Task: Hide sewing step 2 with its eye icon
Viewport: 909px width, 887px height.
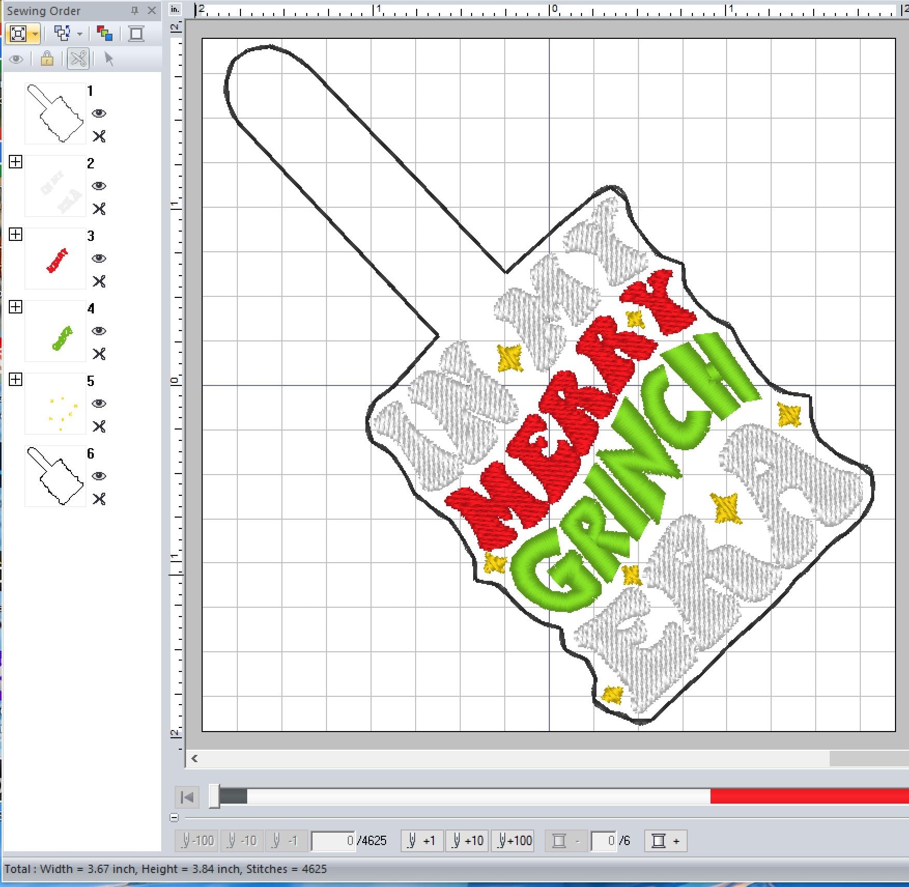Action: [99, 186]
